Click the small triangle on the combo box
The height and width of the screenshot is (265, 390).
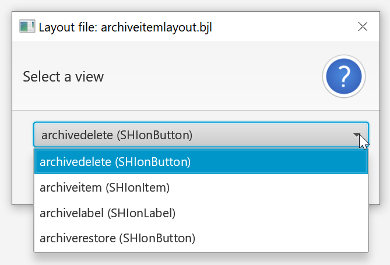357,135
